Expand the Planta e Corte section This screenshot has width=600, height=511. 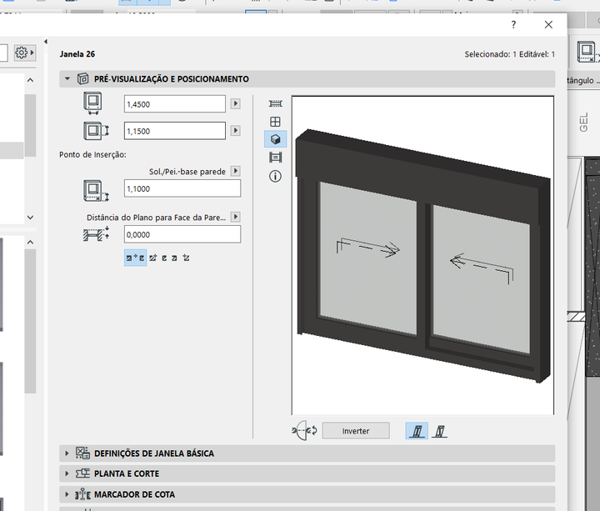[67, 473]
